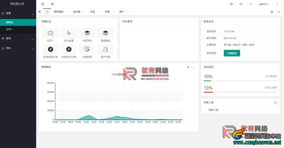Close the 大区 tab
Viewport: 284px width, 148px height.
pyautogui.click(x=98, y=12)
